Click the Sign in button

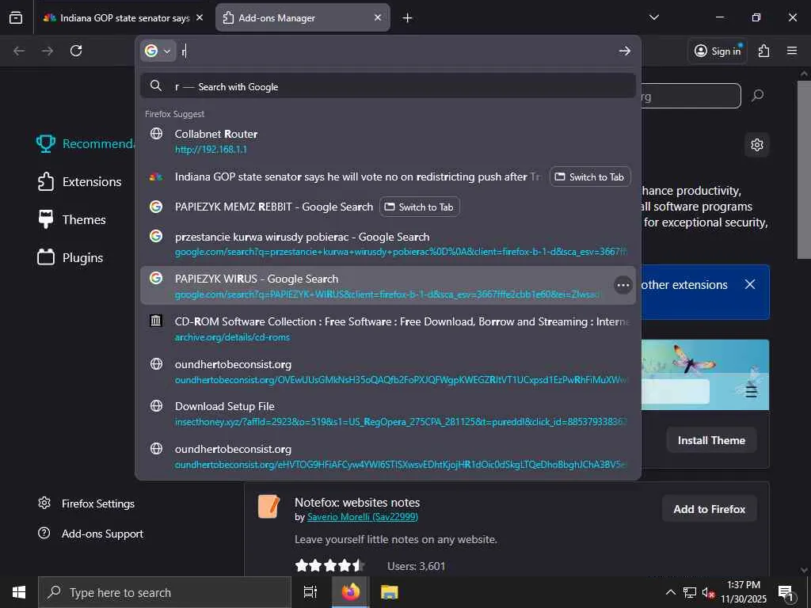point(718,51)
